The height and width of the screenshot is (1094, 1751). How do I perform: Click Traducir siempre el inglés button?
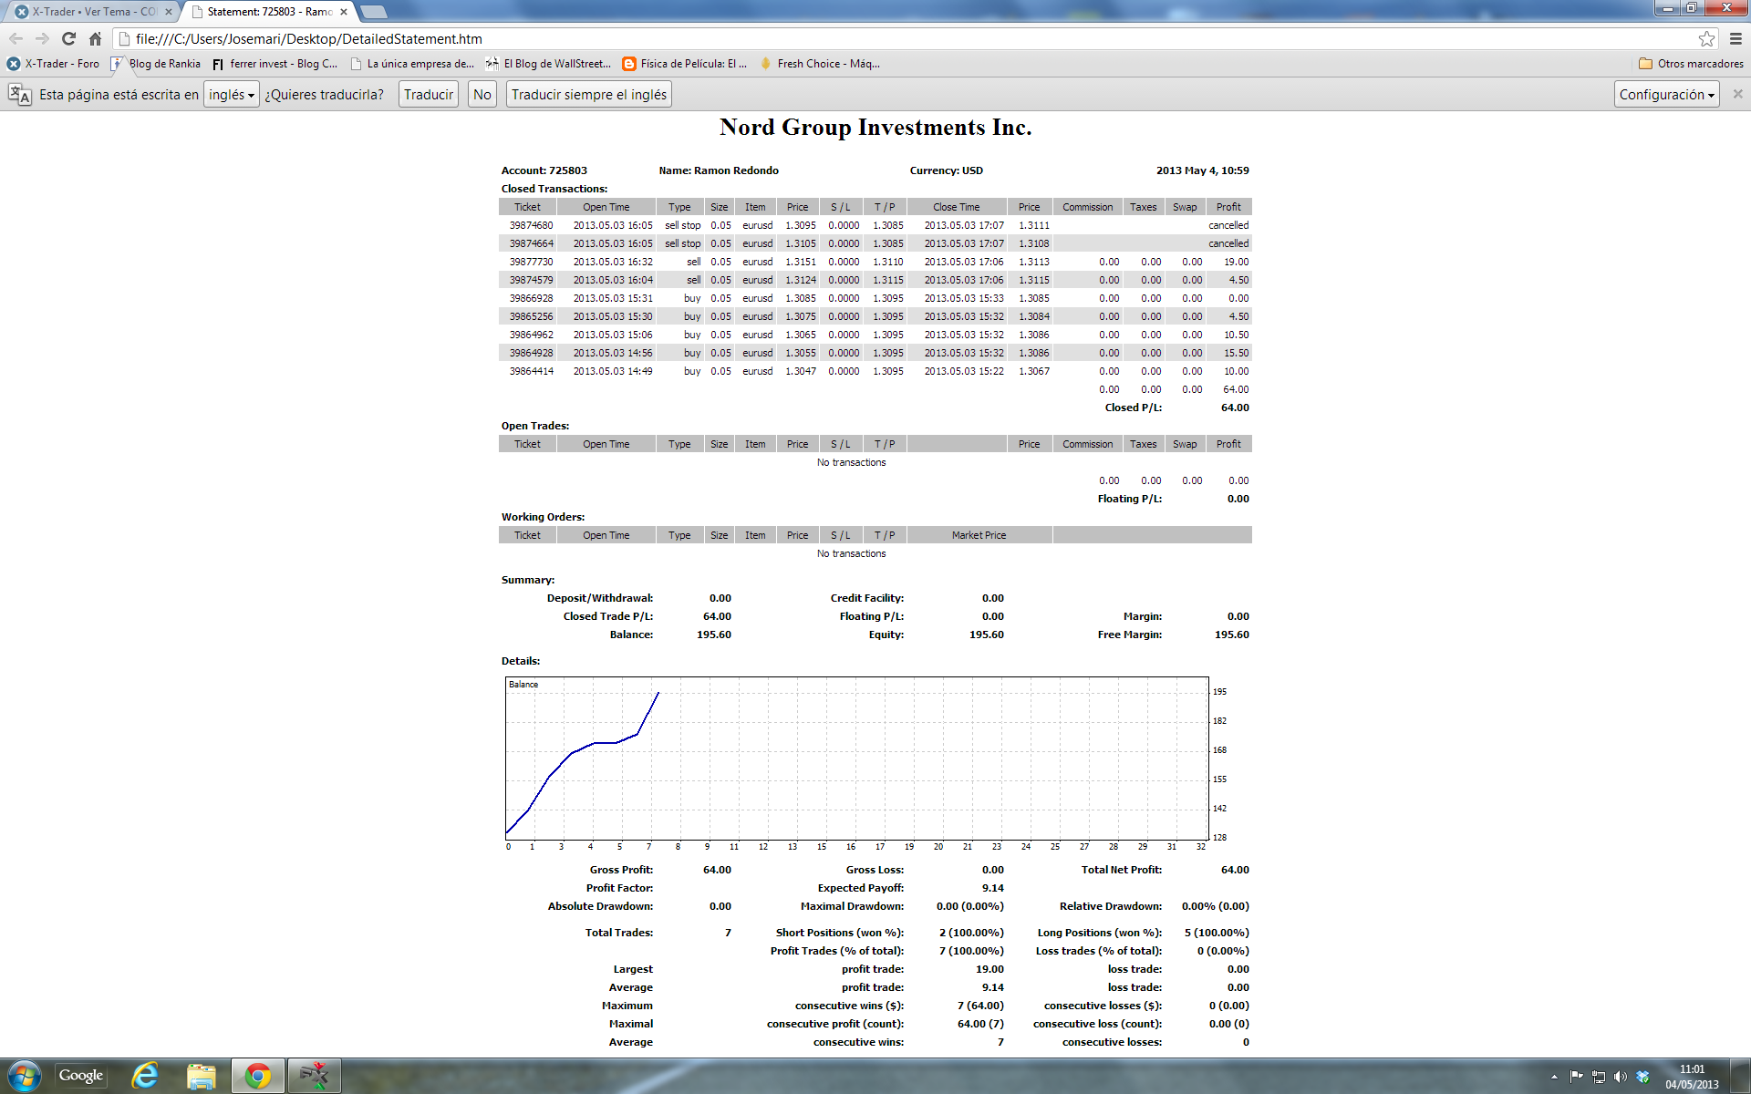point(589,95)
